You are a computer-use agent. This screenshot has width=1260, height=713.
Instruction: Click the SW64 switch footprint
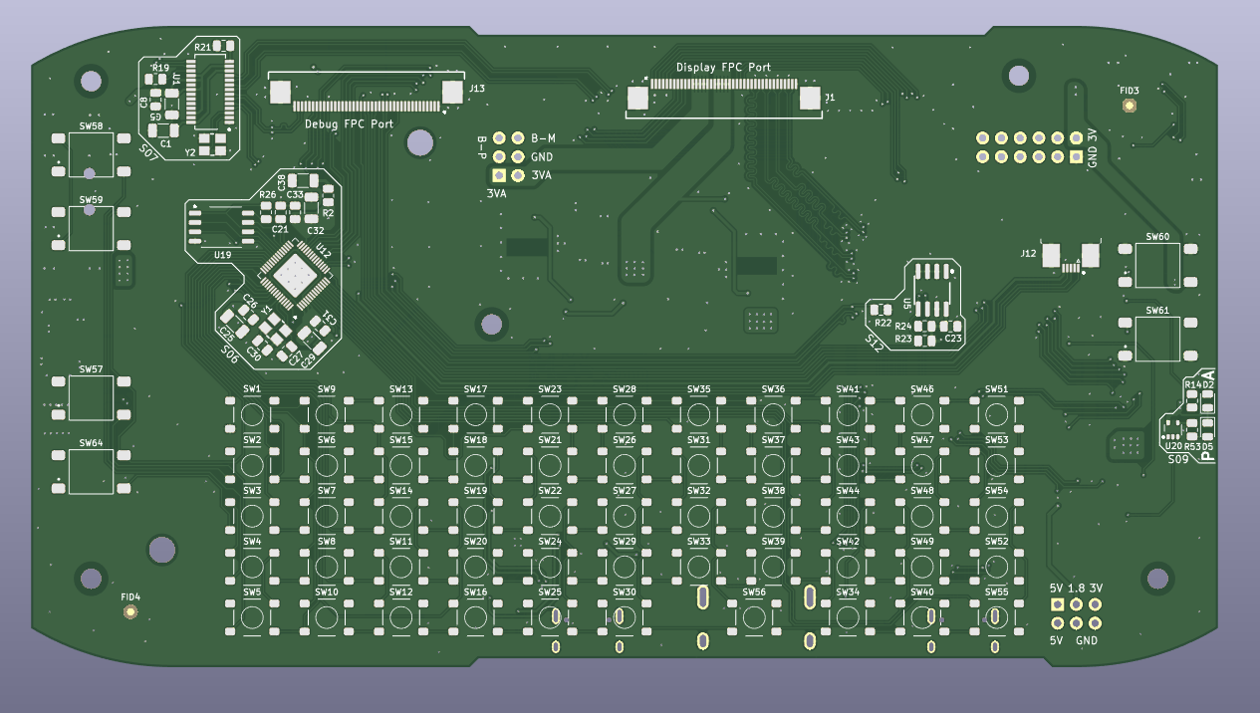coord(91,471)
